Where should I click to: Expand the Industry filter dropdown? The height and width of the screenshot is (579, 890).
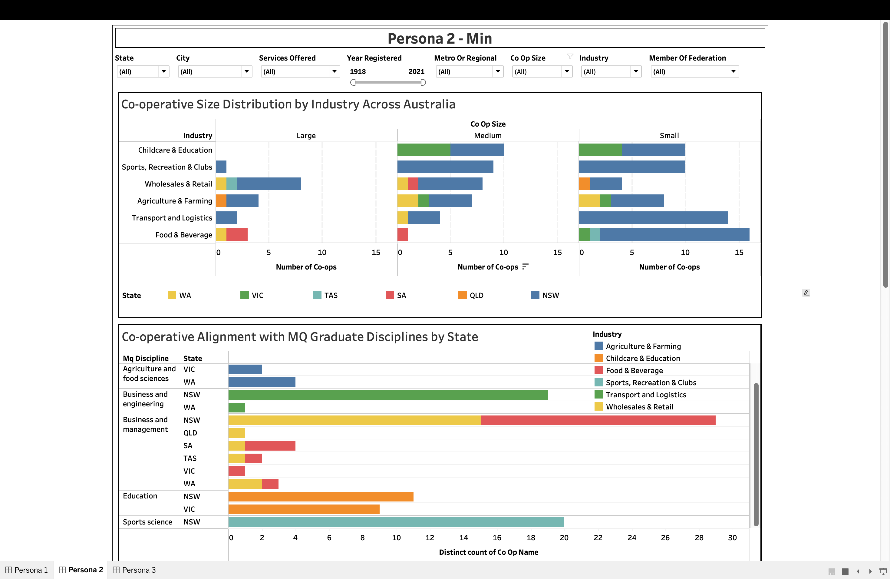(611, 71)
